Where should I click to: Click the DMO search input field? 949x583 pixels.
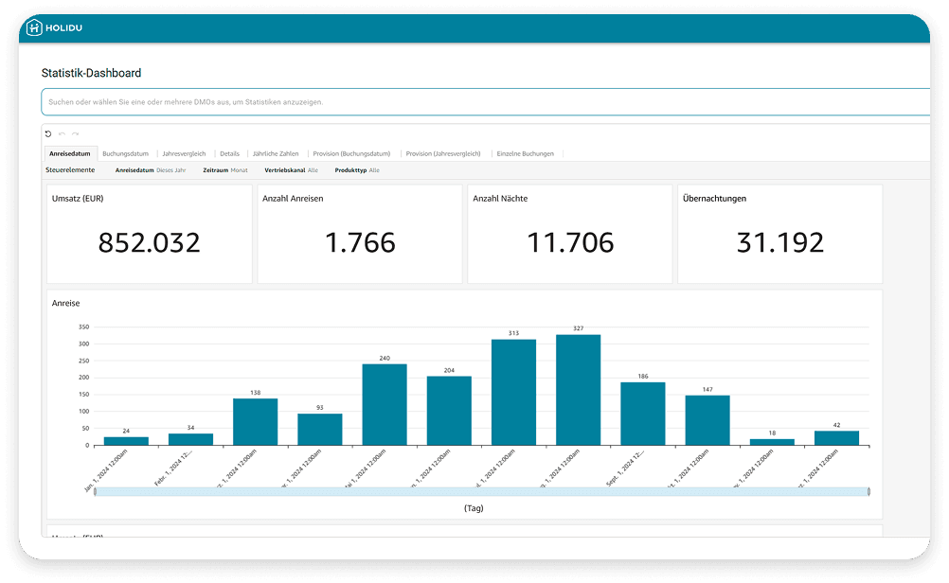click(483, 101)
